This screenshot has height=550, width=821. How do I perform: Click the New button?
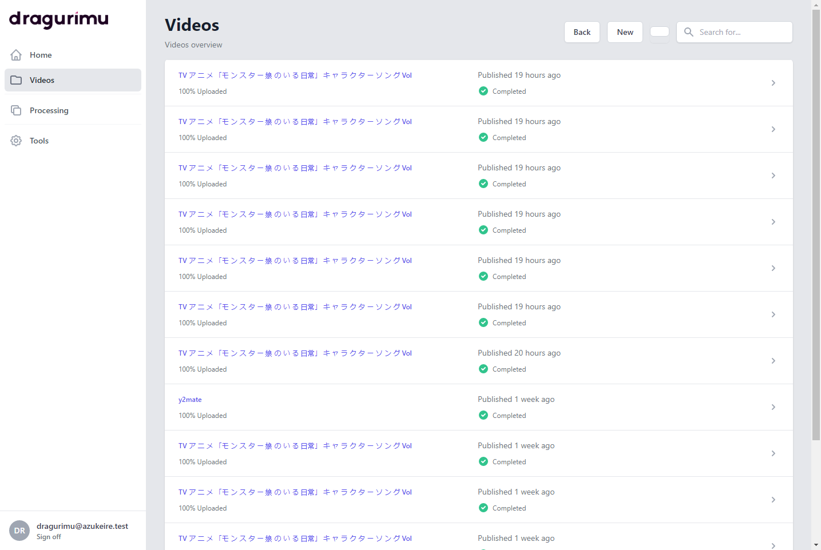(x=625, y=32)
